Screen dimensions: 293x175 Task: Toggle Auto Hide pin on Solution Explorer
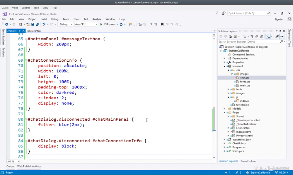click(x=280, y=31)
